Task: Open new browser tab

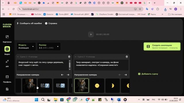Action: tap(155, 3)
